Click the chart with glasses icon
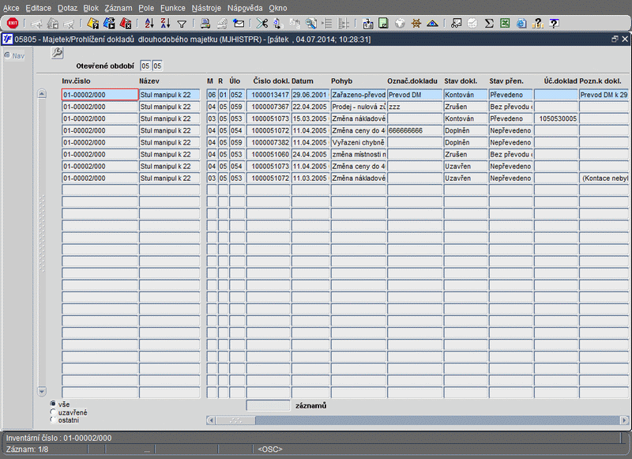Screen dimensions: 632x459 click(x=457, y=24)
